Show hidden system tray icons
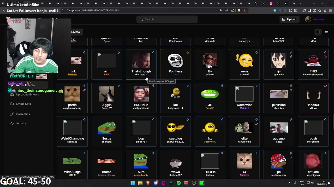Screen dimensions: 334x187 coord(289,183)
